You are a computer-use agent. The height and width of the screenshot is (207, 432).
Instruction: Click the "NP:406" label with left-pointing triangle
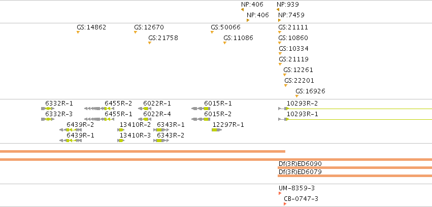tap(252, 5)
